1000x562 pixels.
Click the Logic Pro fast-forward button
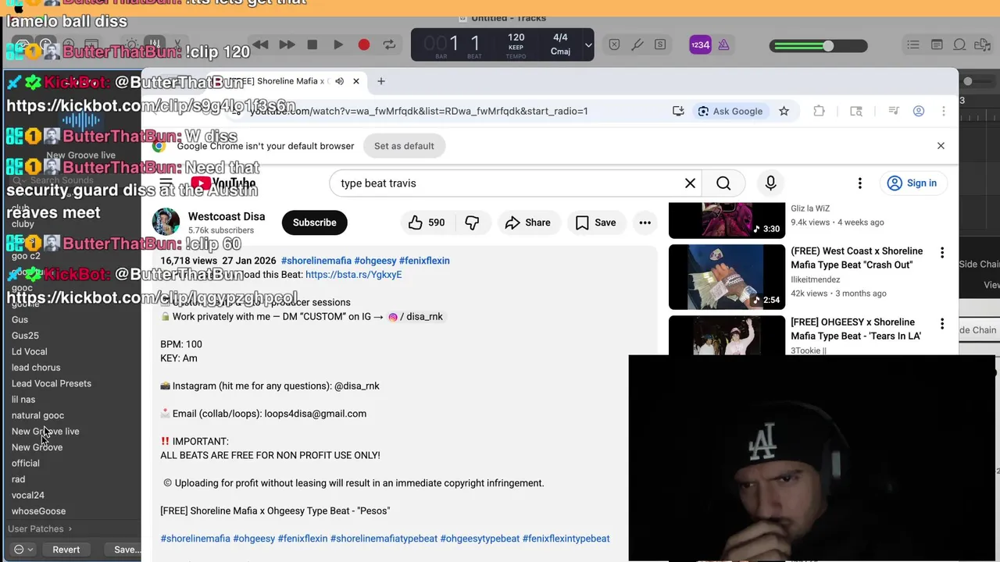[287, 45]
